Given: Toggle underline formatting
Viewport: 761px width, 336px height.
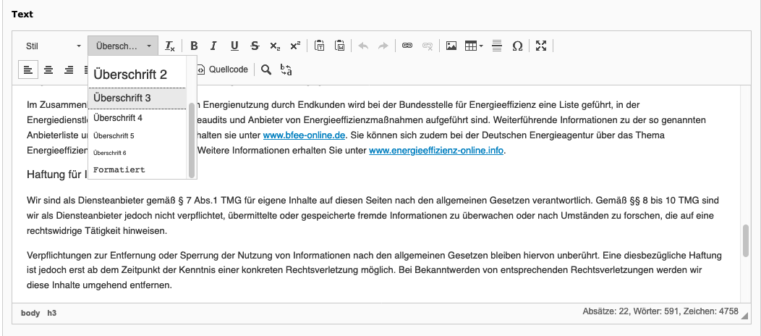Looking at the screenshot, I should click(234, 46).
